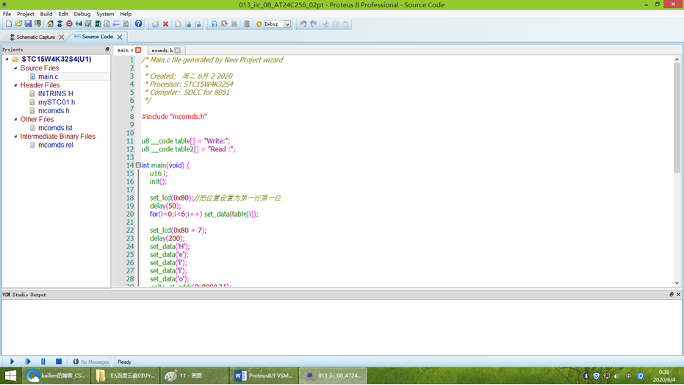Image resolution: width=684 pixels, height=385 pixels.
Task: Save the project with floppy icon
Action: [28, 24]
